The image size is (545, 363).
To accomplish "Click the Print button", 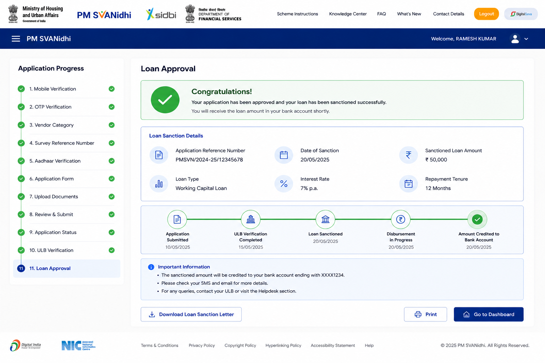I will coord(425,314).
